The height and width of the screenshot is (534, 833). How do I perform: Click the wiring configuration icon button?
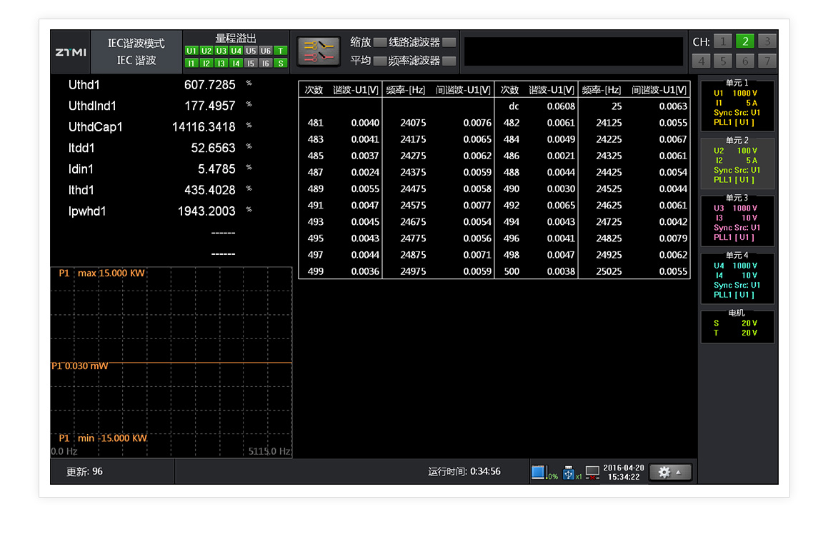[319, 51]
